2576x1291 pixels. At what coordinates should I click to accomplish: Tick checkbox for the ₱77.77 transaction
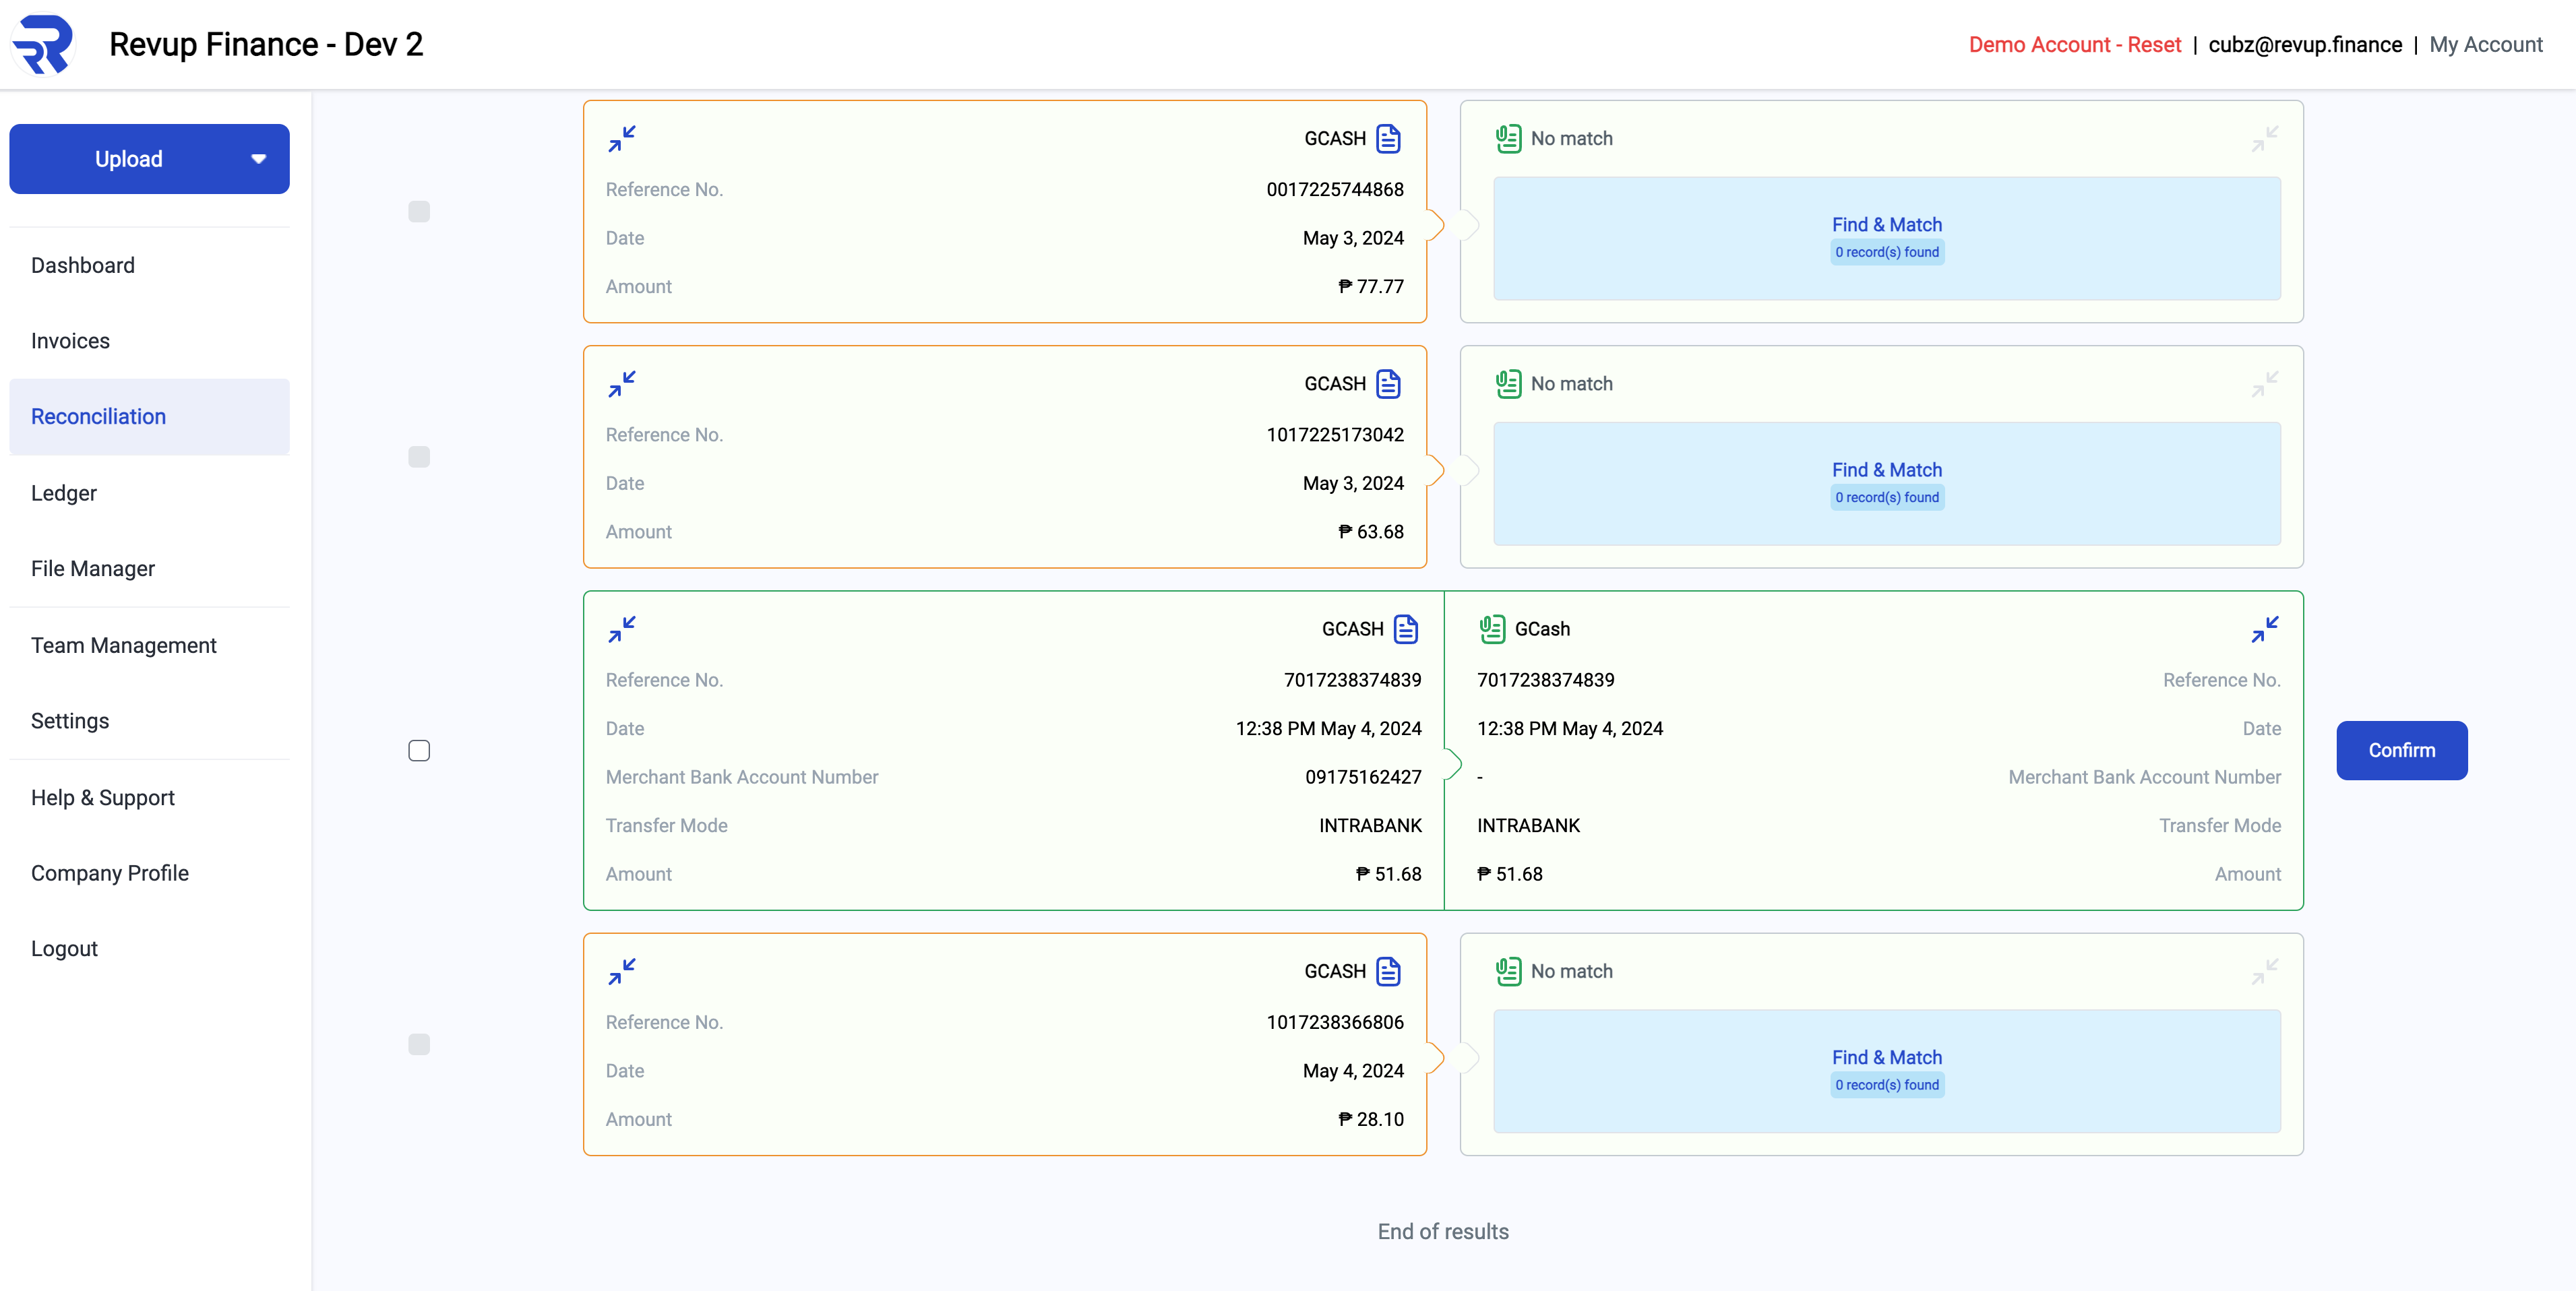(x=419, y=211)
